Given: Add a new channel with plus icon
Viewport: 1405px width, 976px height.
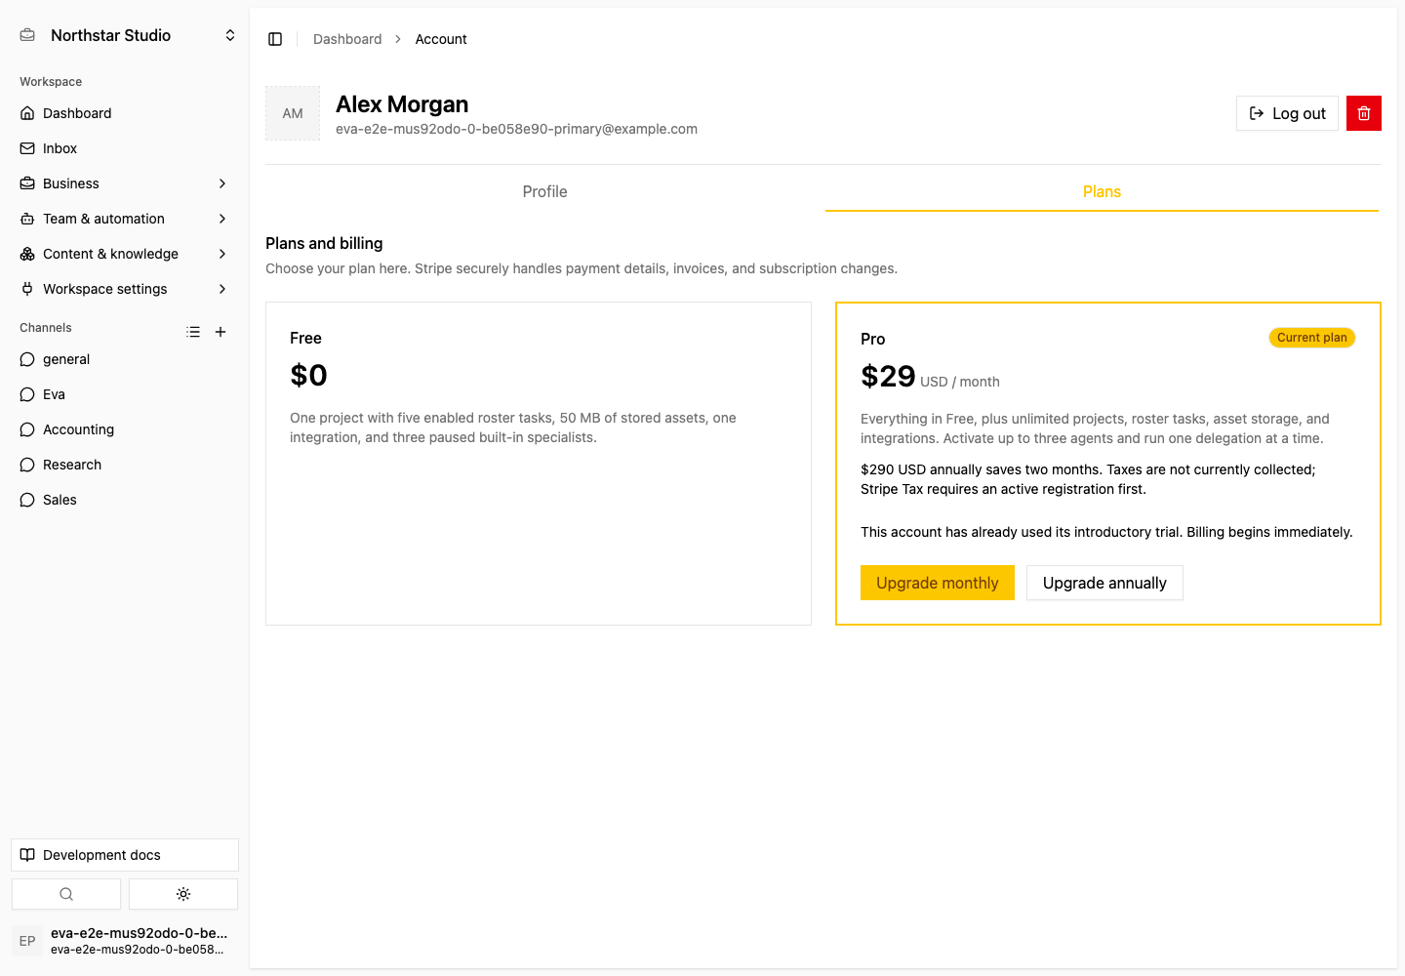Looking at the screenshot, I should click(x=221, y=332).
